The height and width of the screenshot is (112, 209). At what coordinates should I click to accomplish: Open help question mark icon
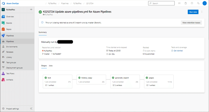click(x=192, y=3)
